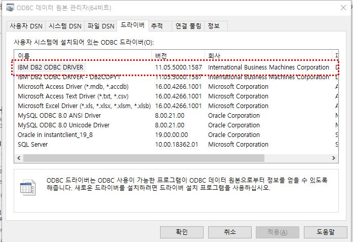353x242 pixels.
Task: Sort drivers by the 버전 column header
Action: coord(178,55)
